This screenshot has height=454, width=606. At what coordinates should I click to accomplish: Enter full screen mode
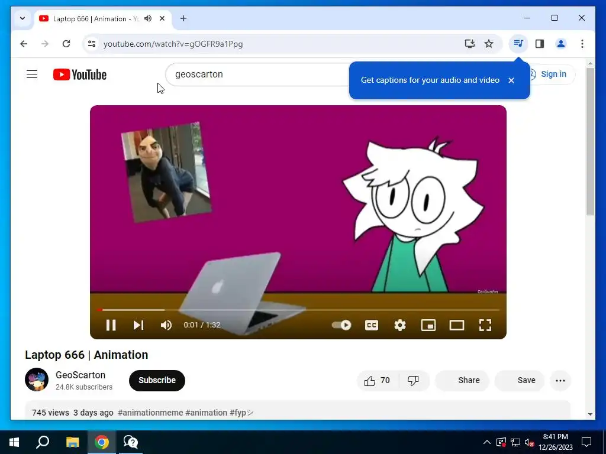[x=485, y=325]
